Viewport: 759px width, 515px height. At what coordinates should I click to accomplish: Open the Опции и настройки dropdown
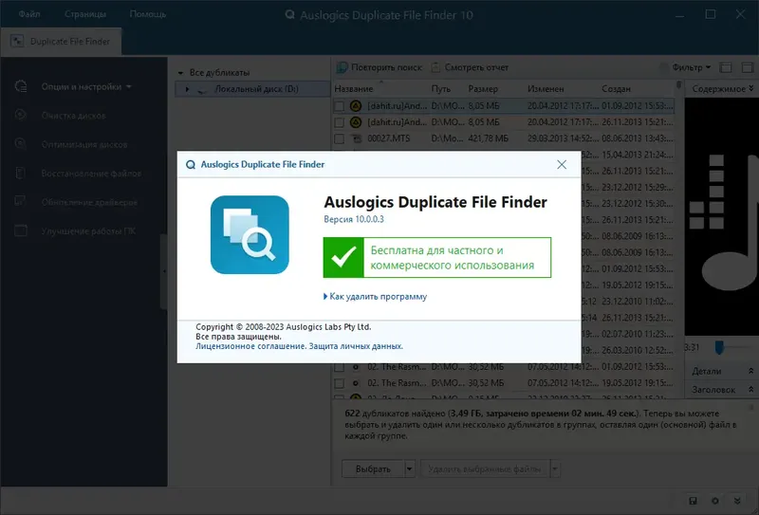(86, 86)
